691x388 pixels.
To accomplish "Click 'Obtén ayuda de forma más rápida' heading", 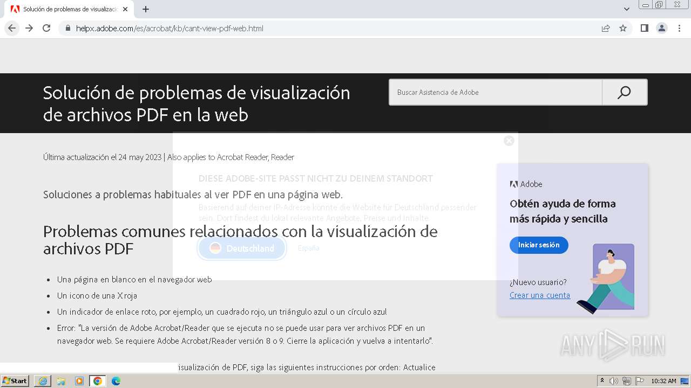I will pyautogui.click(x=563, y=211).
